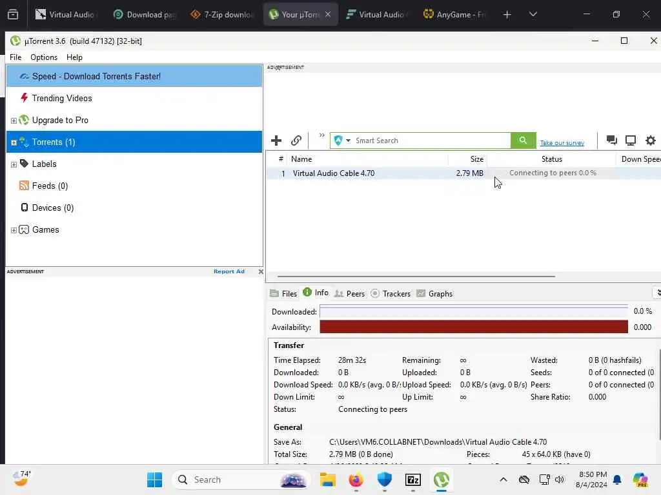The height and width of the screenshot is (495, 661).
Task: Open the Help menu
Action: pos(75,57)
